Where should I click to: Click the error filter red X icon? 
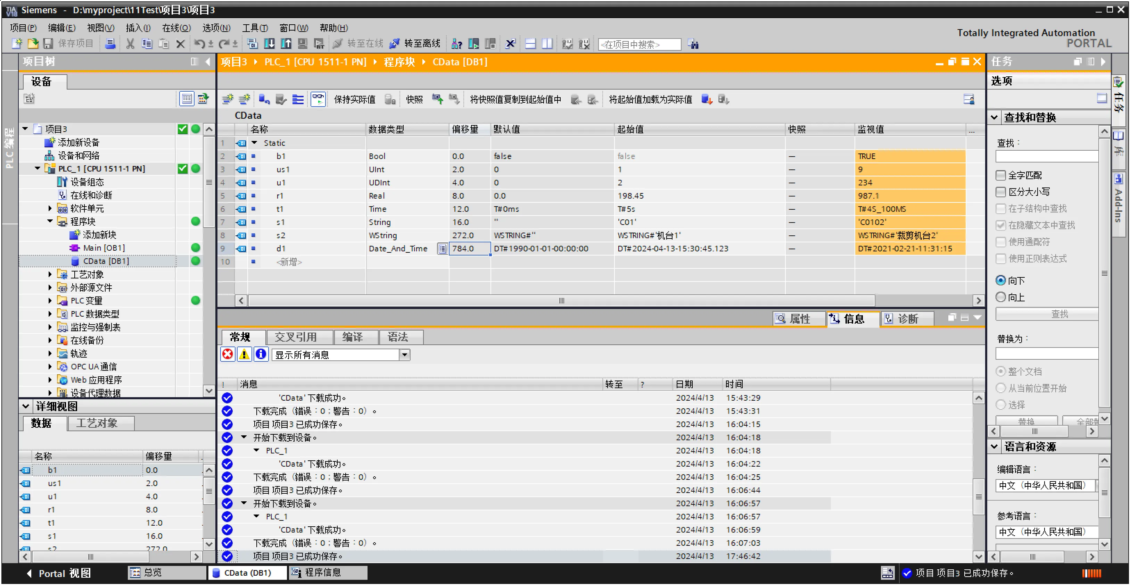tap(228, 354)
